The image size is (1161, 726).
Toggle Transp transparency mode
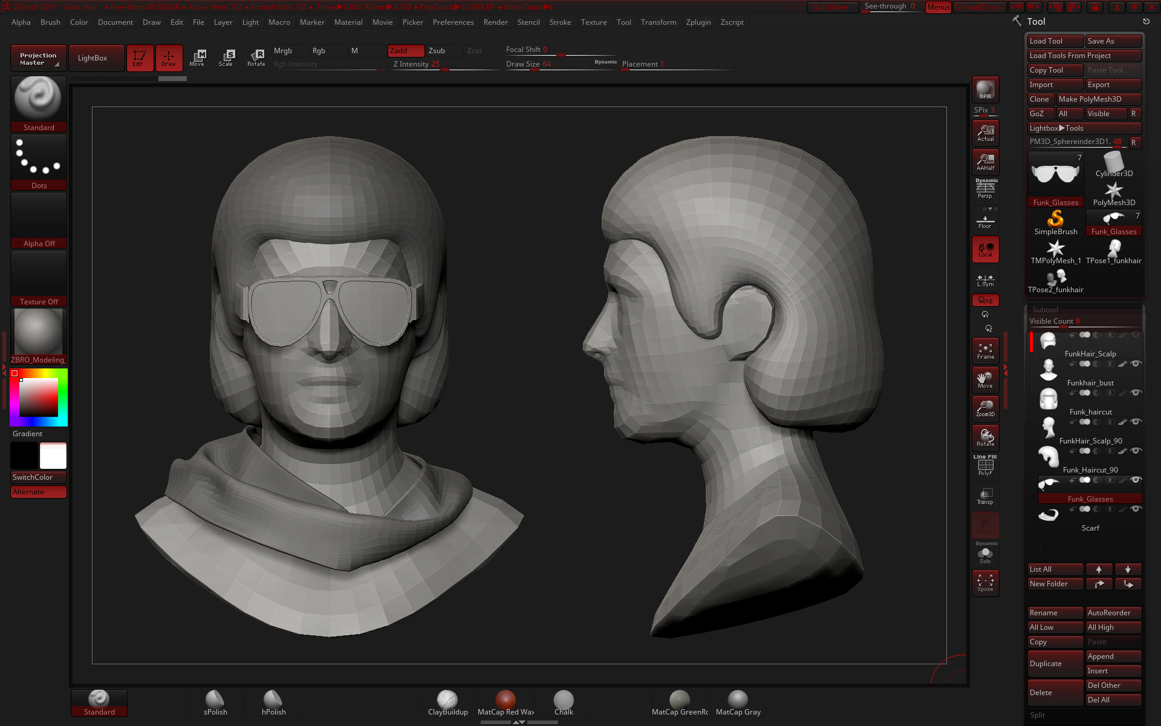(985, 496)
